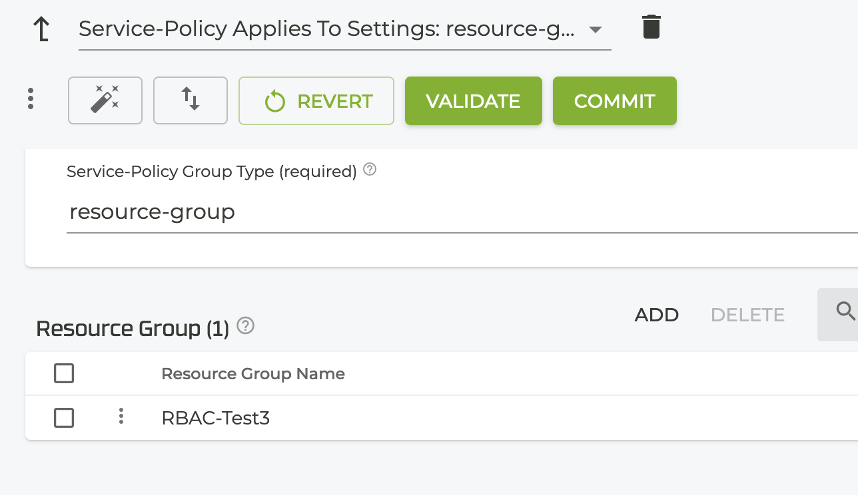The height and width of the screenshot is (495, 858).
Task: Open the resource group search icon
Action: [845, 311]
